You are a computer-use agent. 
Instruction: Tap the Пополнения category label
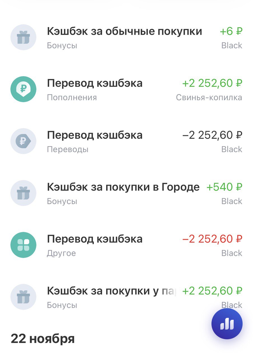pos(72,98)
